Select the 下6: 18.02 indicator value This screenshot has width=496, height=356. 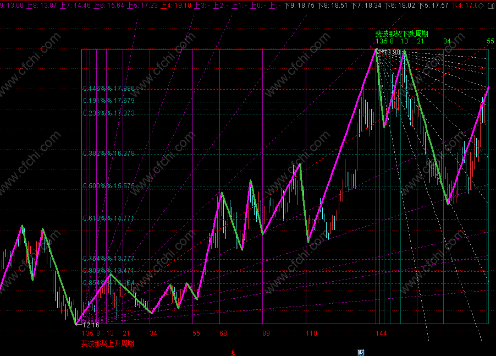(x=400, y=6)
